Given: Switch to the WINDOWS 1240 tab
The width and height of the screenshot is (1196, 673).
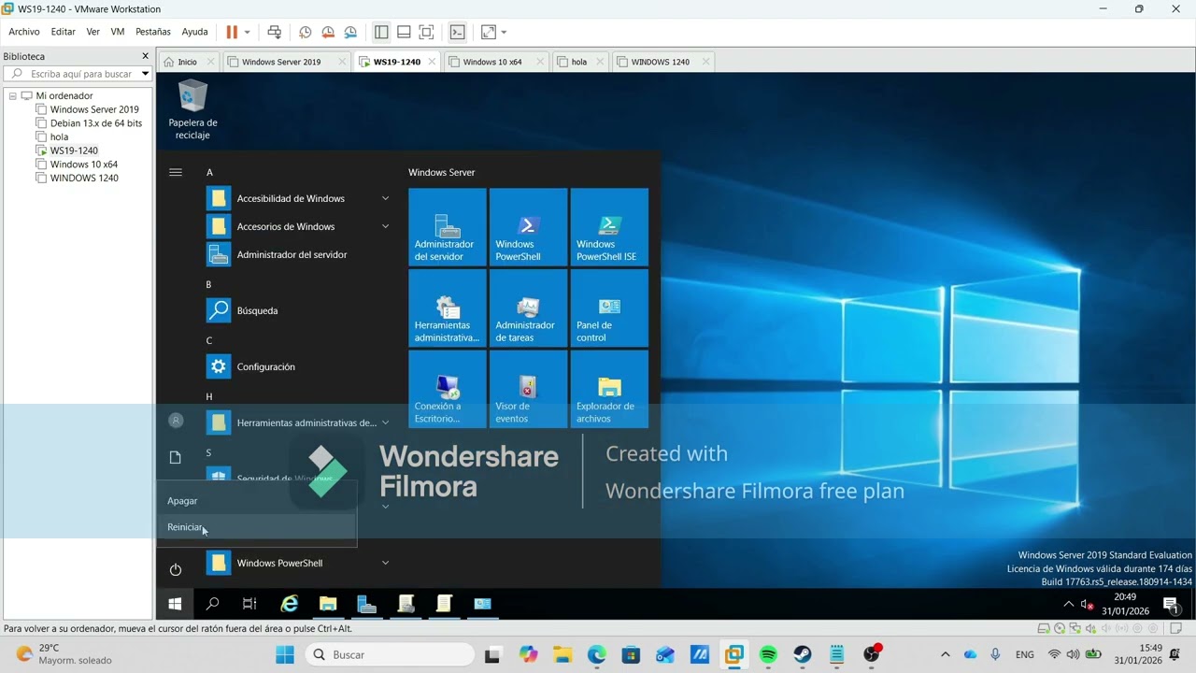Looking at the screenshot, I should pyautogui.click(x=661, y=62).
